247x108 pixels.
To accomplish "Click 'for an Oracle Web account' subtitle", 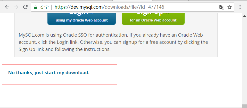I will coord(153,20).
